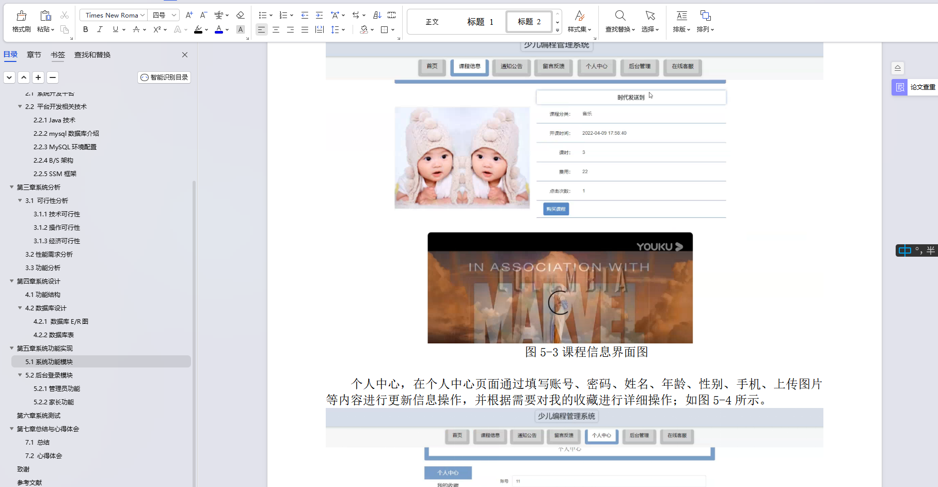Right align the paragraph
The height and width of the screenshot is (487, 938).
click(290, 29)
